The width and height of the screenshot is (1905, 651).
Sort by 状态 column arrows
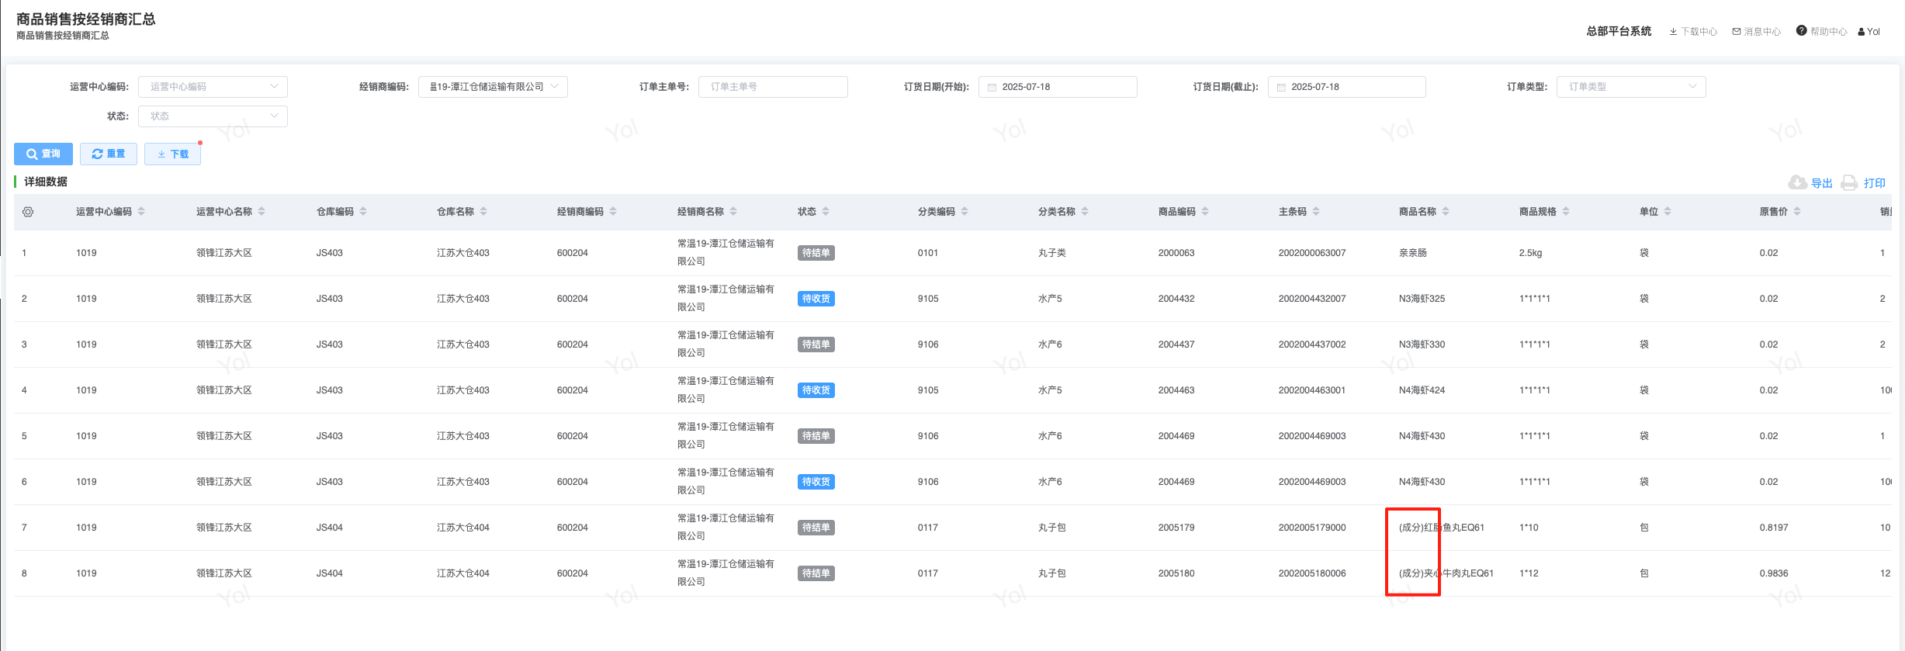click(x=826, y=212)
